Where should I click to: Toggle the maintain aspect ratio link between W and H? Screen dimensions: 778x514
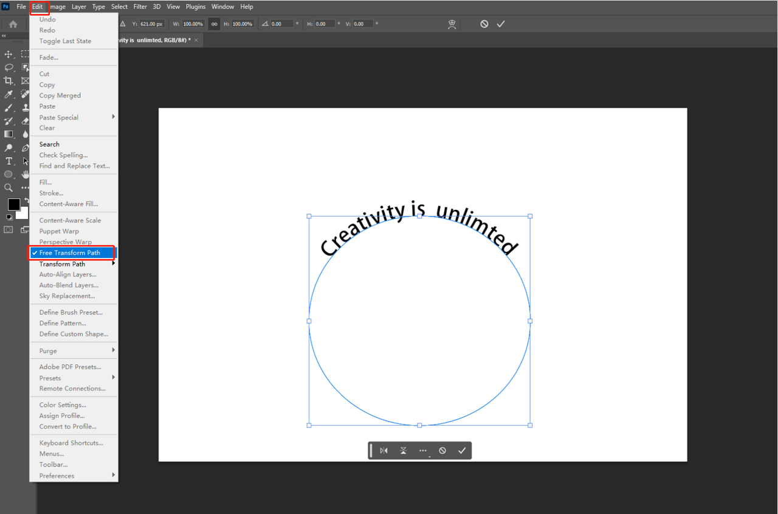point(214,24)
